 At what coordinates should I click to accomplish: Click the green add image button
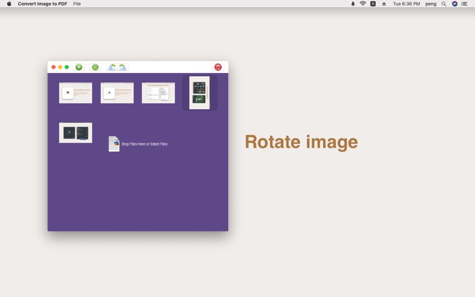(79, 67)
